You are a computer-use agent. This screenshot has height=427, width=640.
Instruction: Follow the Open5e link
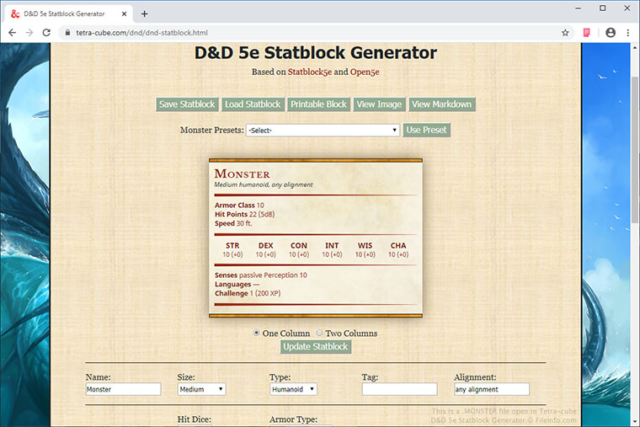pyautogui.click(x=365, y=72)
